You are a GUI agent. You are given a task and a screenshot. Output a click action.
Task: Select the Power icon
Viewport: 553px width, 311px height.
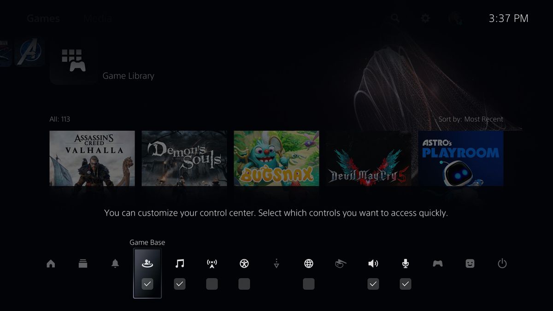click(502, 263)
